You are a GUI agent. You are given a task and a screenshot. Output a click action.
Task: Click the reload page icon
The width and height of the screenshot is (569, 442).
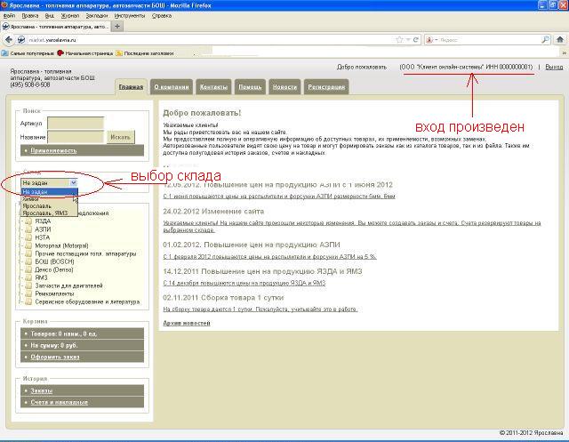416,40
